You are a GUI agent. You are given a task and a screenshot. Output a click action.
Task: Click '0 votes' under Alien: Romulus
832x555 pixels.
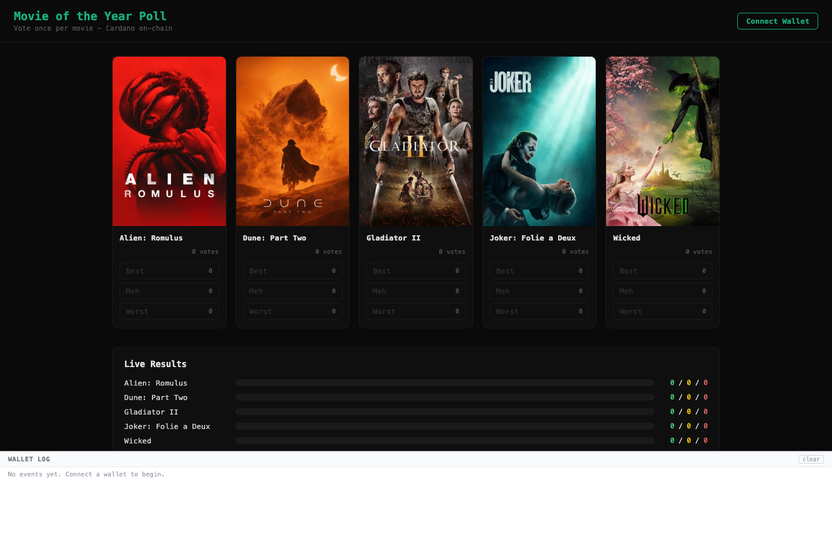(x=206, y=252)
